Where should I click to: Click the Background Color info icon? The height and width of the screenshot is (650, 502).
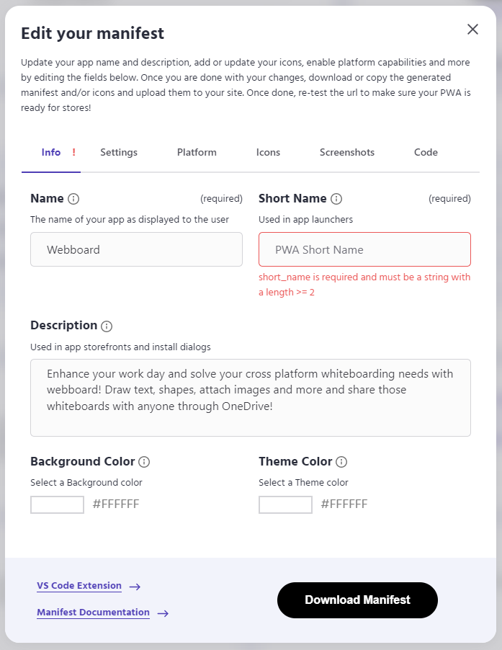[144, 462]
